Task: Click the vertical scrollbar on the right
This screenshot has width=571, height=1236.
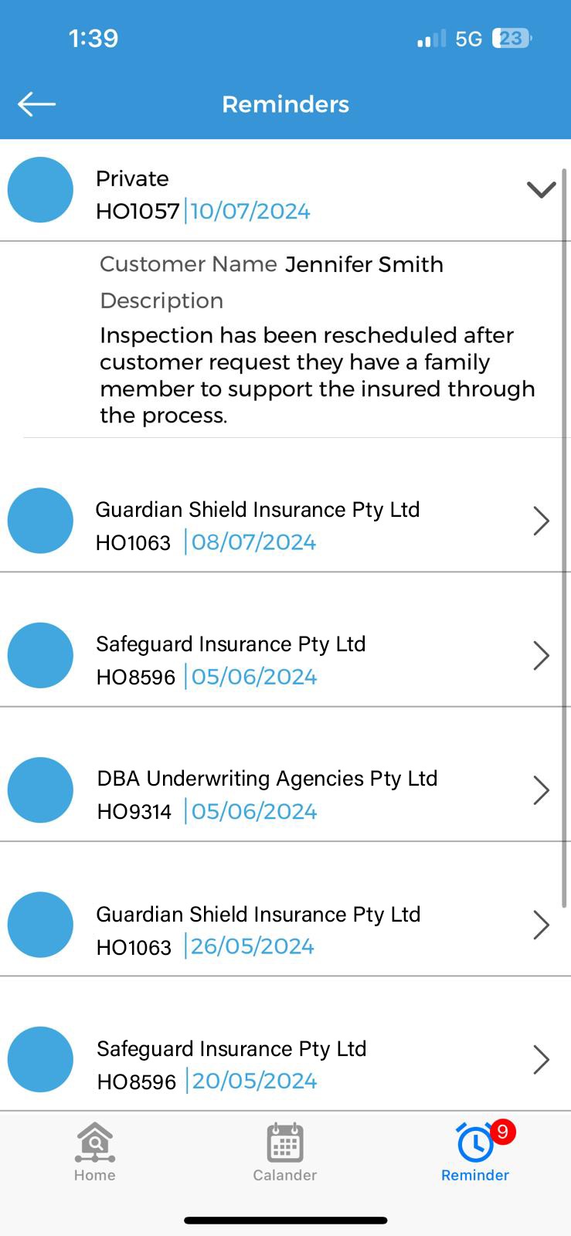Action: tap(565, 541)
